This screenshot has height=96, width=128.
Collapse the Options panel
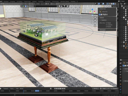[99, 18]
